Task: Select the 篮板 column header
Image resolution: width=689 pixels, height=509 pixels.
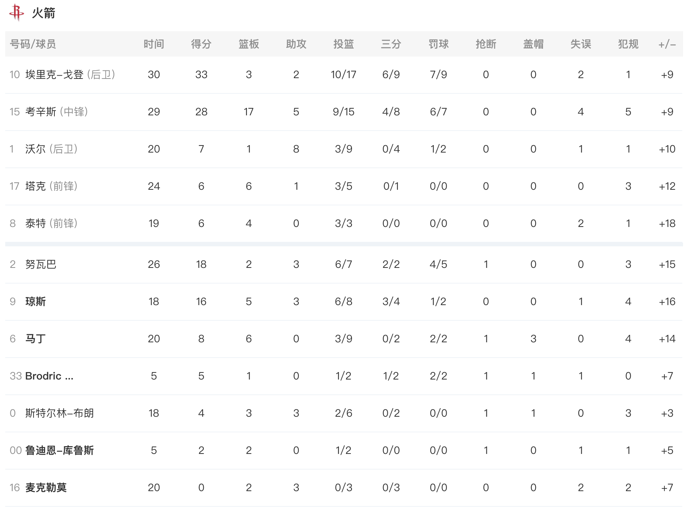Action: click(248, 44)
